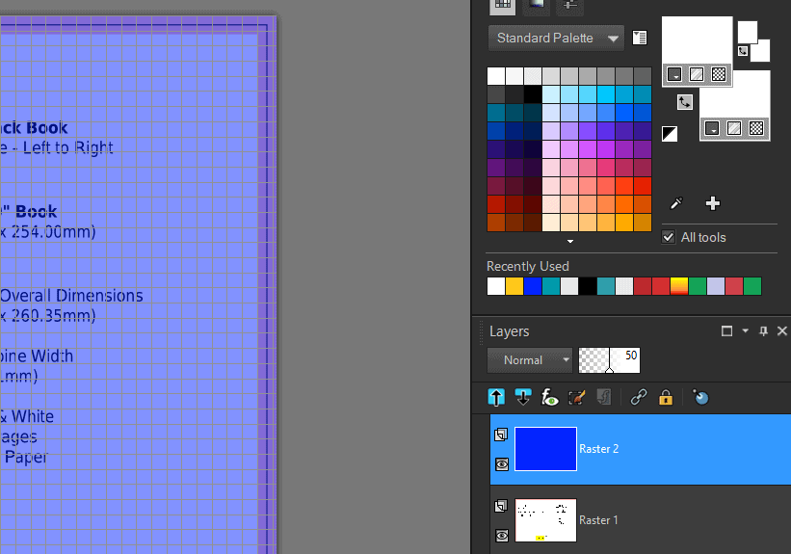
Task: Swap foreground and background materials
Action: pos(685,102)
